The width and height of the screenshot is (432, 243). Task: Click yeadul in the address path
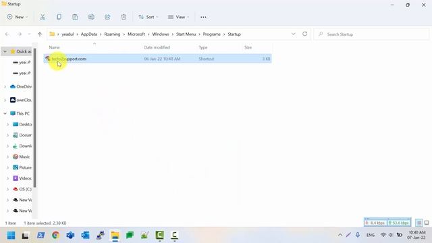[x=67, y=34]
